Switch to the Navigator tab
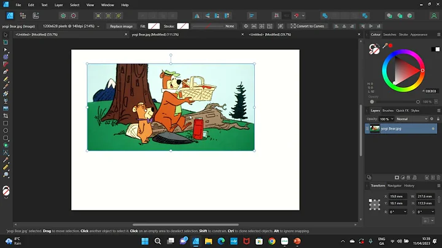Image resolution: width=442 pixels, height=248 pixels. [x=394, y=185]
